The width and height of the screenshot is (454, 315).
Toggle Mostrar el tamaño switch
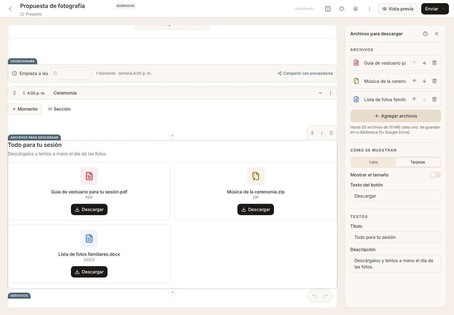435,175
